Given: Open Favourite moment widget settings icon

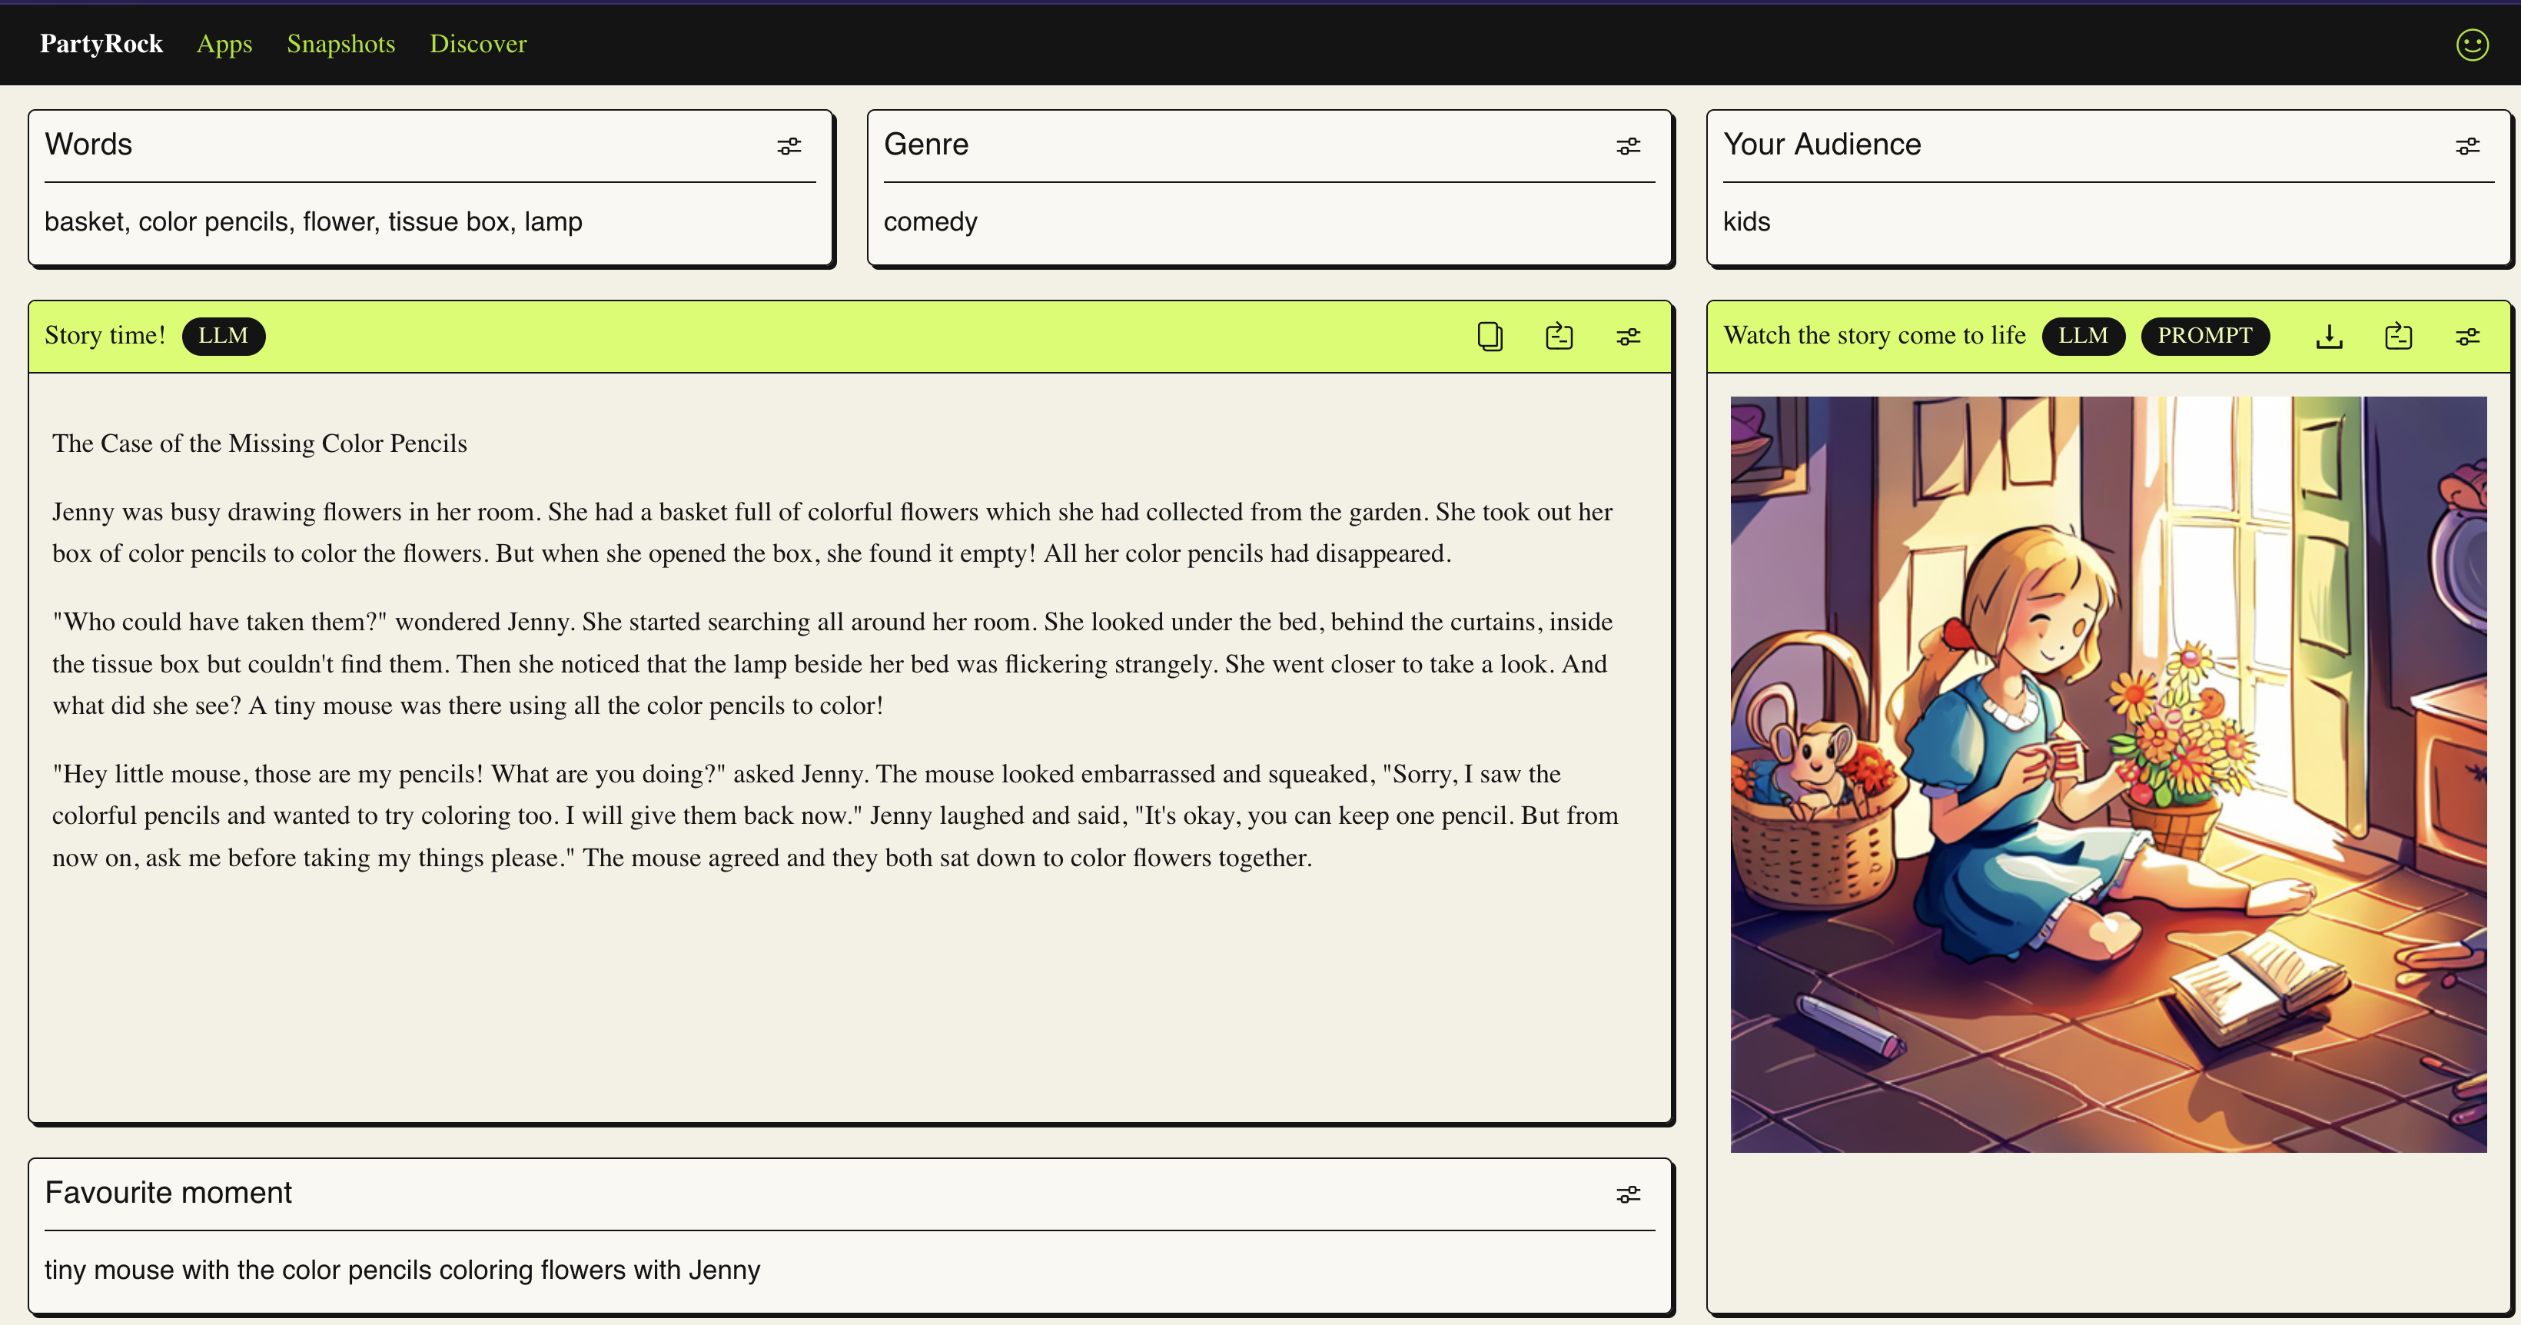Looking at the screenshot, I should (1627, 1194).
